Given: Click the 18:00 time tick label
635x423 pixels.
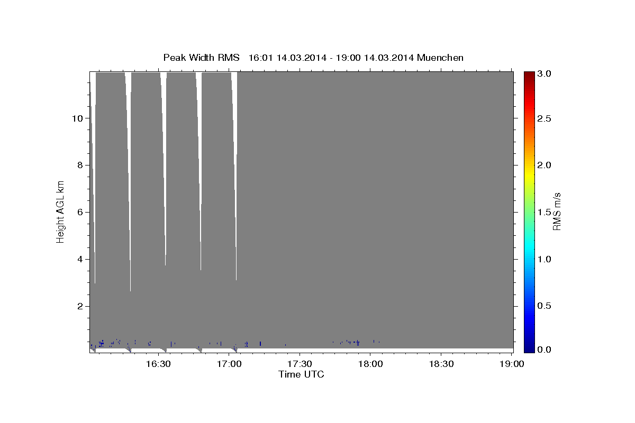Looking at the screenshot, I should pos(370,364).
